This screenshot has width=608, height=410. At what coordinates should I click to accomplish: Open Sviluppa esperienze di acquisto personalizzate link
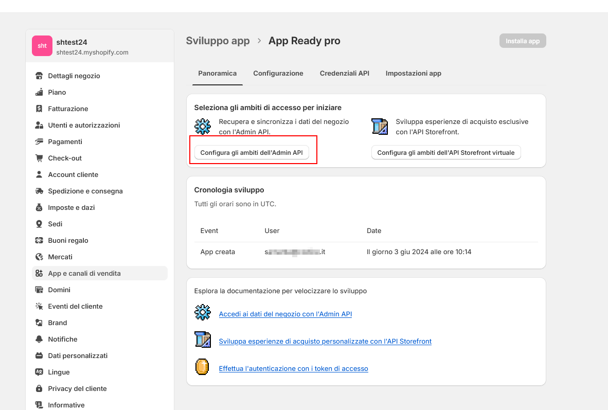(x=325, y=342)
